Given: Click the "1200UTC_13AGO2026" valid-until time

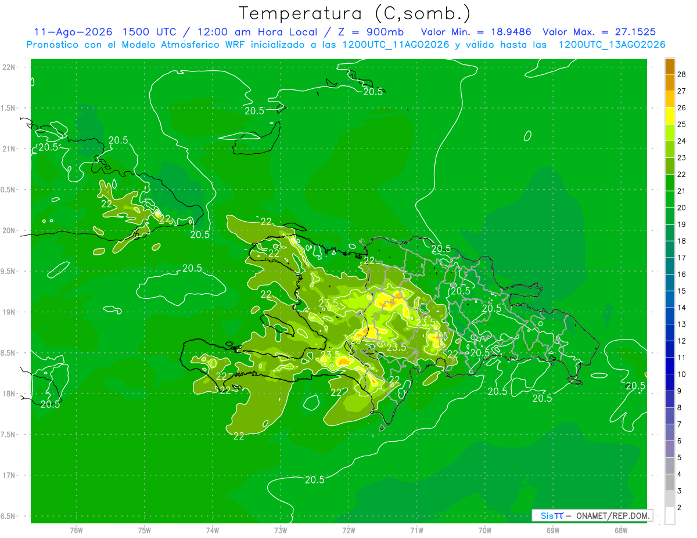Looking at the screenshot, I should (612, 45).
